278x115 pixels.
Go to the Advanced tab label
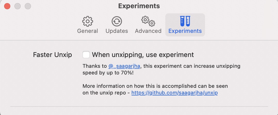(x=148, y=31)
